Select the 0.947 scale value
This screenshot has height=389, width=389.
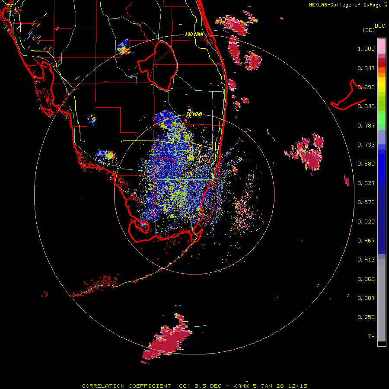[x=366, y=68]
